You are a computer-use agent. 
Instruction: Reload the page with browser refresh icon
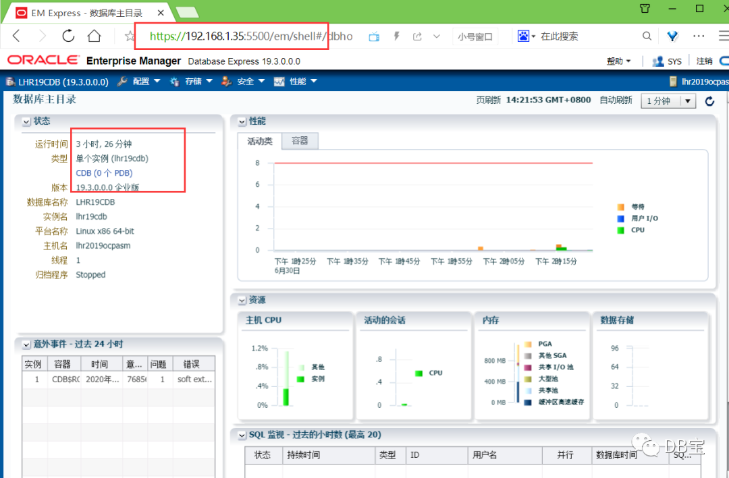(68, 36)
